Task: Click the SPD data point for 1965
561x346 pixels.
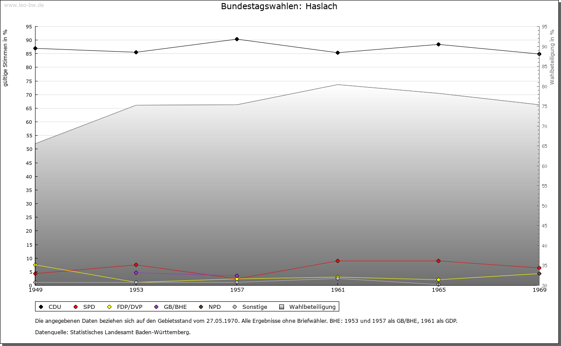Action: [438, 261]
